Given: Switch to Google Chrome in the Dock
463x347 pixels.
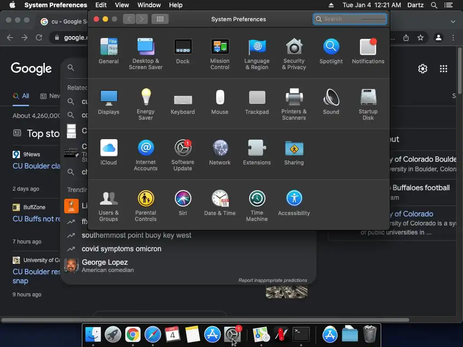Looking at the screenshot, I should [132, 334].
